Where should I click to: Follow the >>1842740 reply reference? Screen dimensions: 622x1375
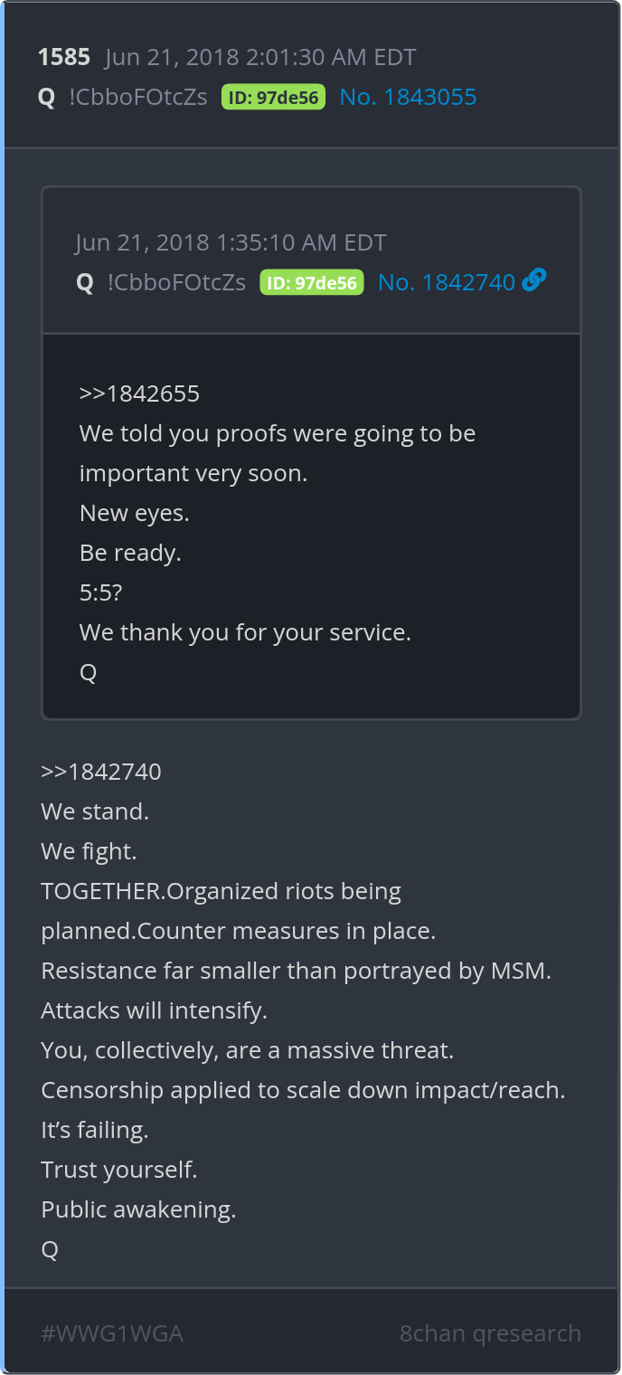[101, 772]
